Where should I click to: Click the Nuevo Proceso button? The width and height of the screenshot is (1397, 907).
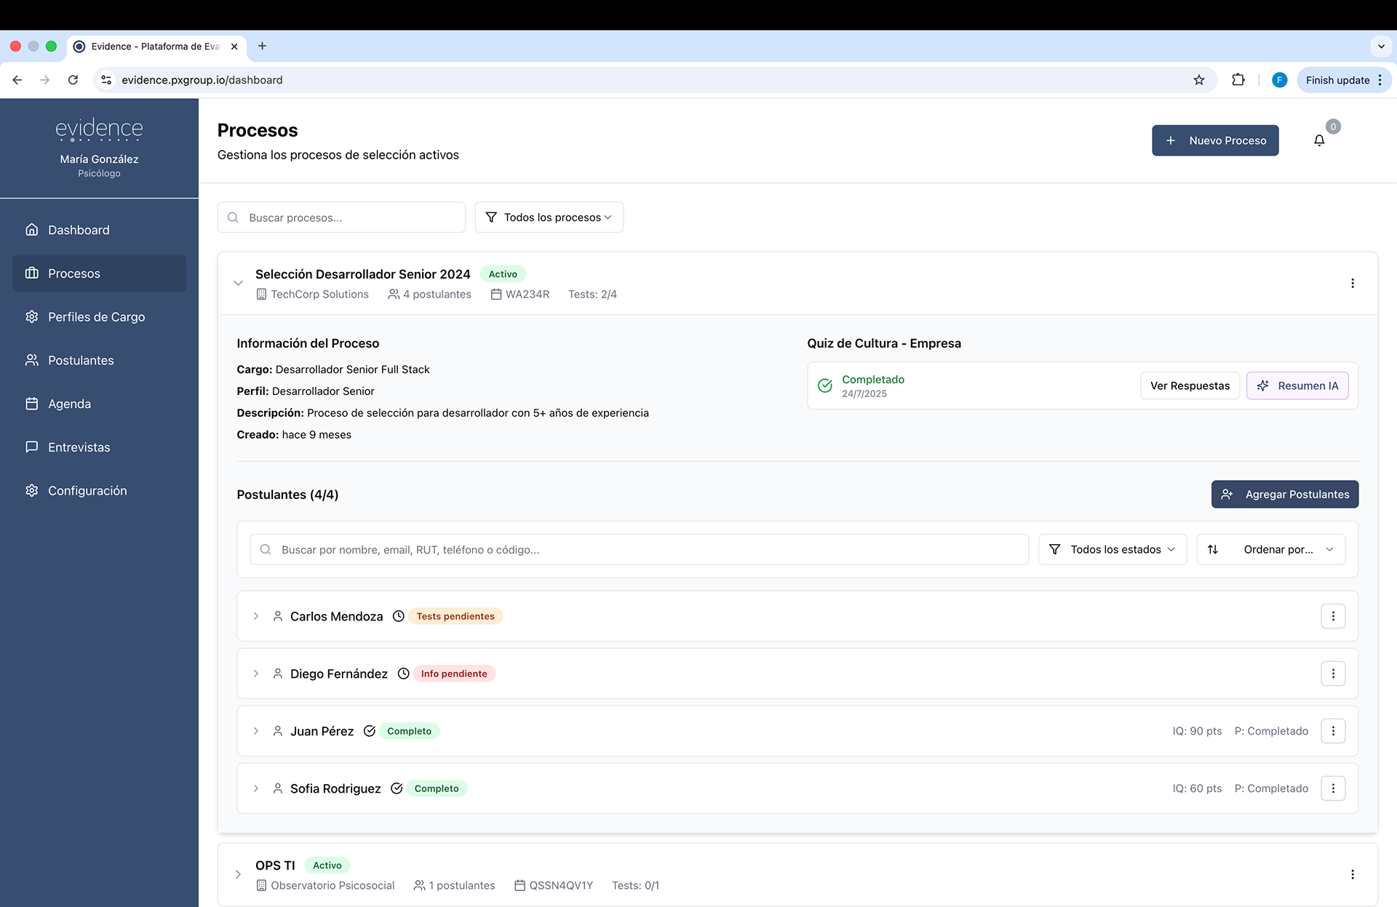click(x=1214, y=140)
